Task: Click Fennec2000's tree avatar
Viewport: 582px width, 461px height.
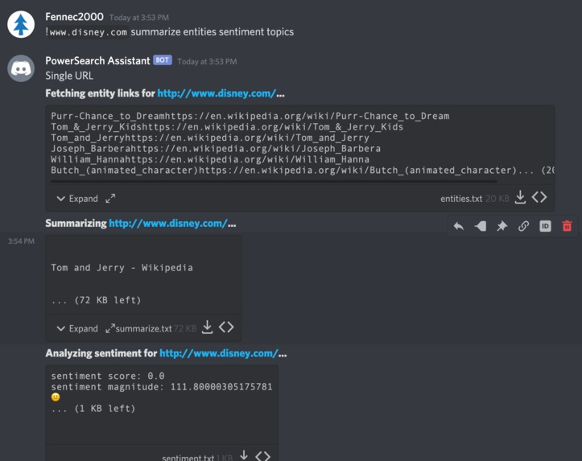Action: [x=21, y=24]
